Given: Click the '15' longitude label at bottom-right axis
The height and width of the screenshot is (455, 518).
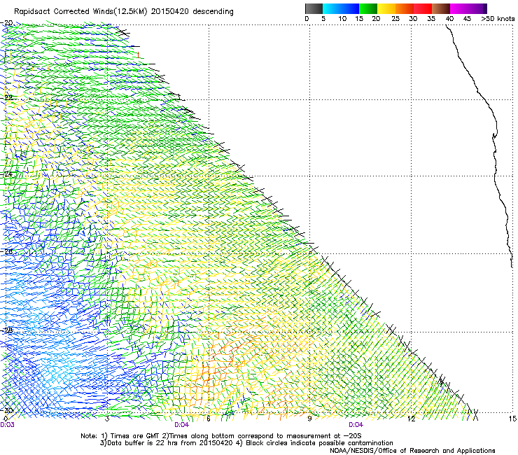Looking at the screenshot, I should 512,419.
